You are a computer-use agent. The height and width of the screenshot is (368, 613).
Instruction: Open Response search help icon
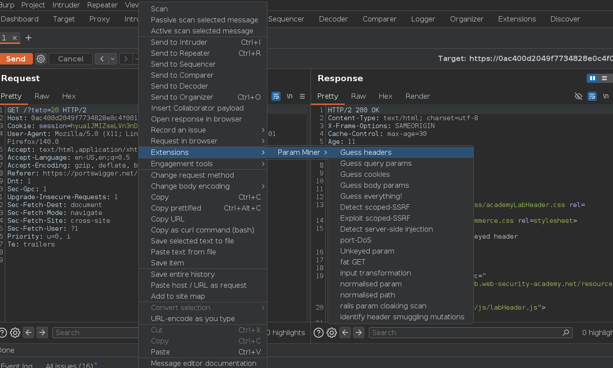319,332
